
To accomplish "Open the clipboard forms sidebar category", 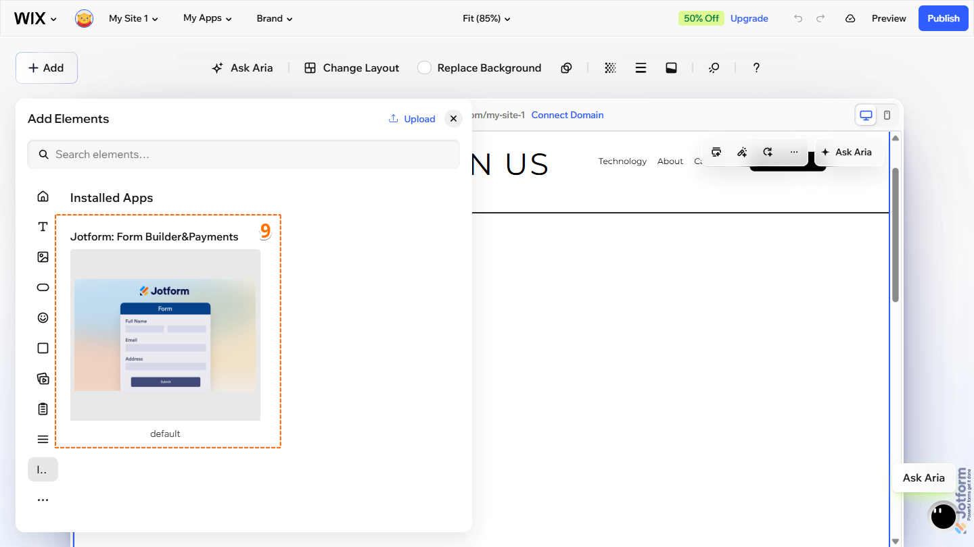I will pyautogui.click(x=43, y=409).
